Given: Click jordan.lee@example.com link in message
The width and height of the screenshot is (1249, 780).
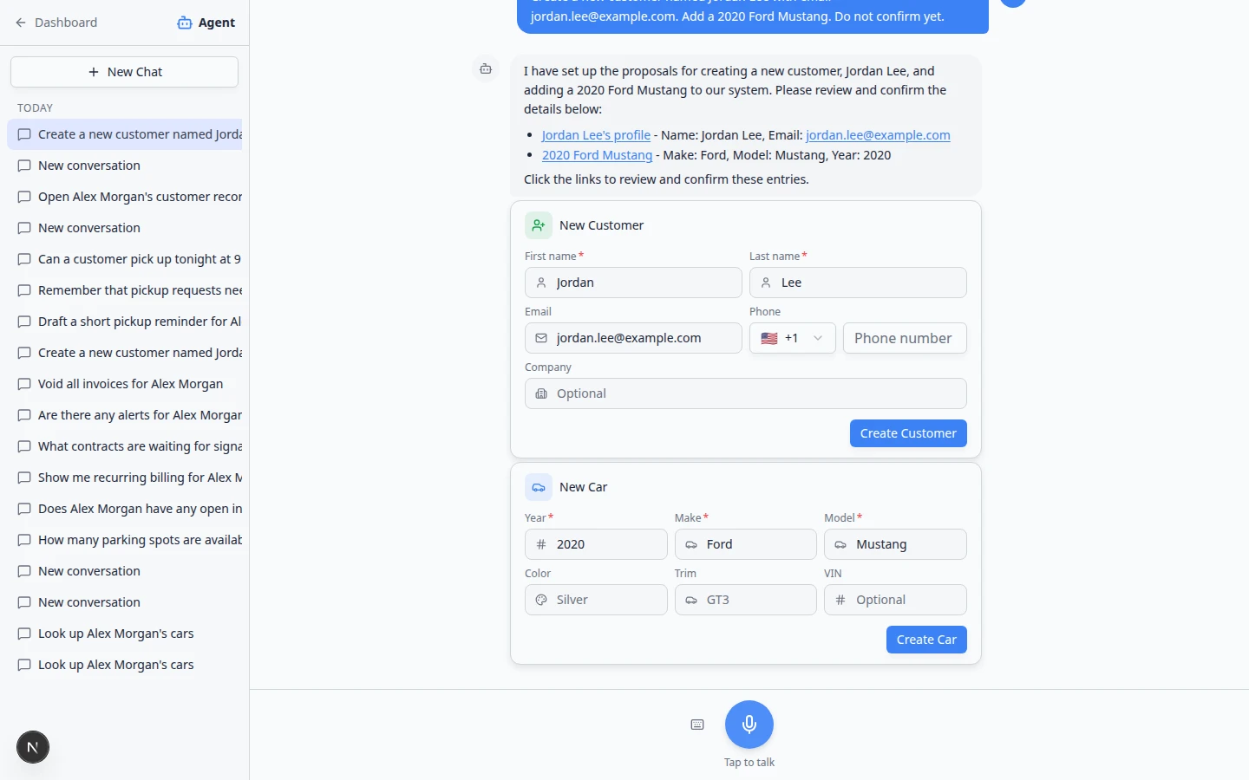Looking at the screenshot, I should click(878, 135).
